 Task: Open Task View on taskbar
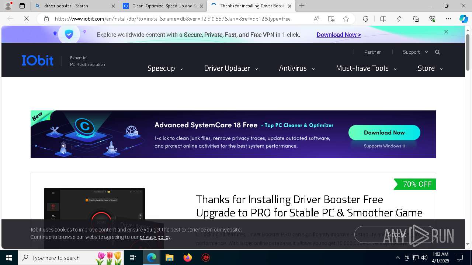tap(133, 258)
